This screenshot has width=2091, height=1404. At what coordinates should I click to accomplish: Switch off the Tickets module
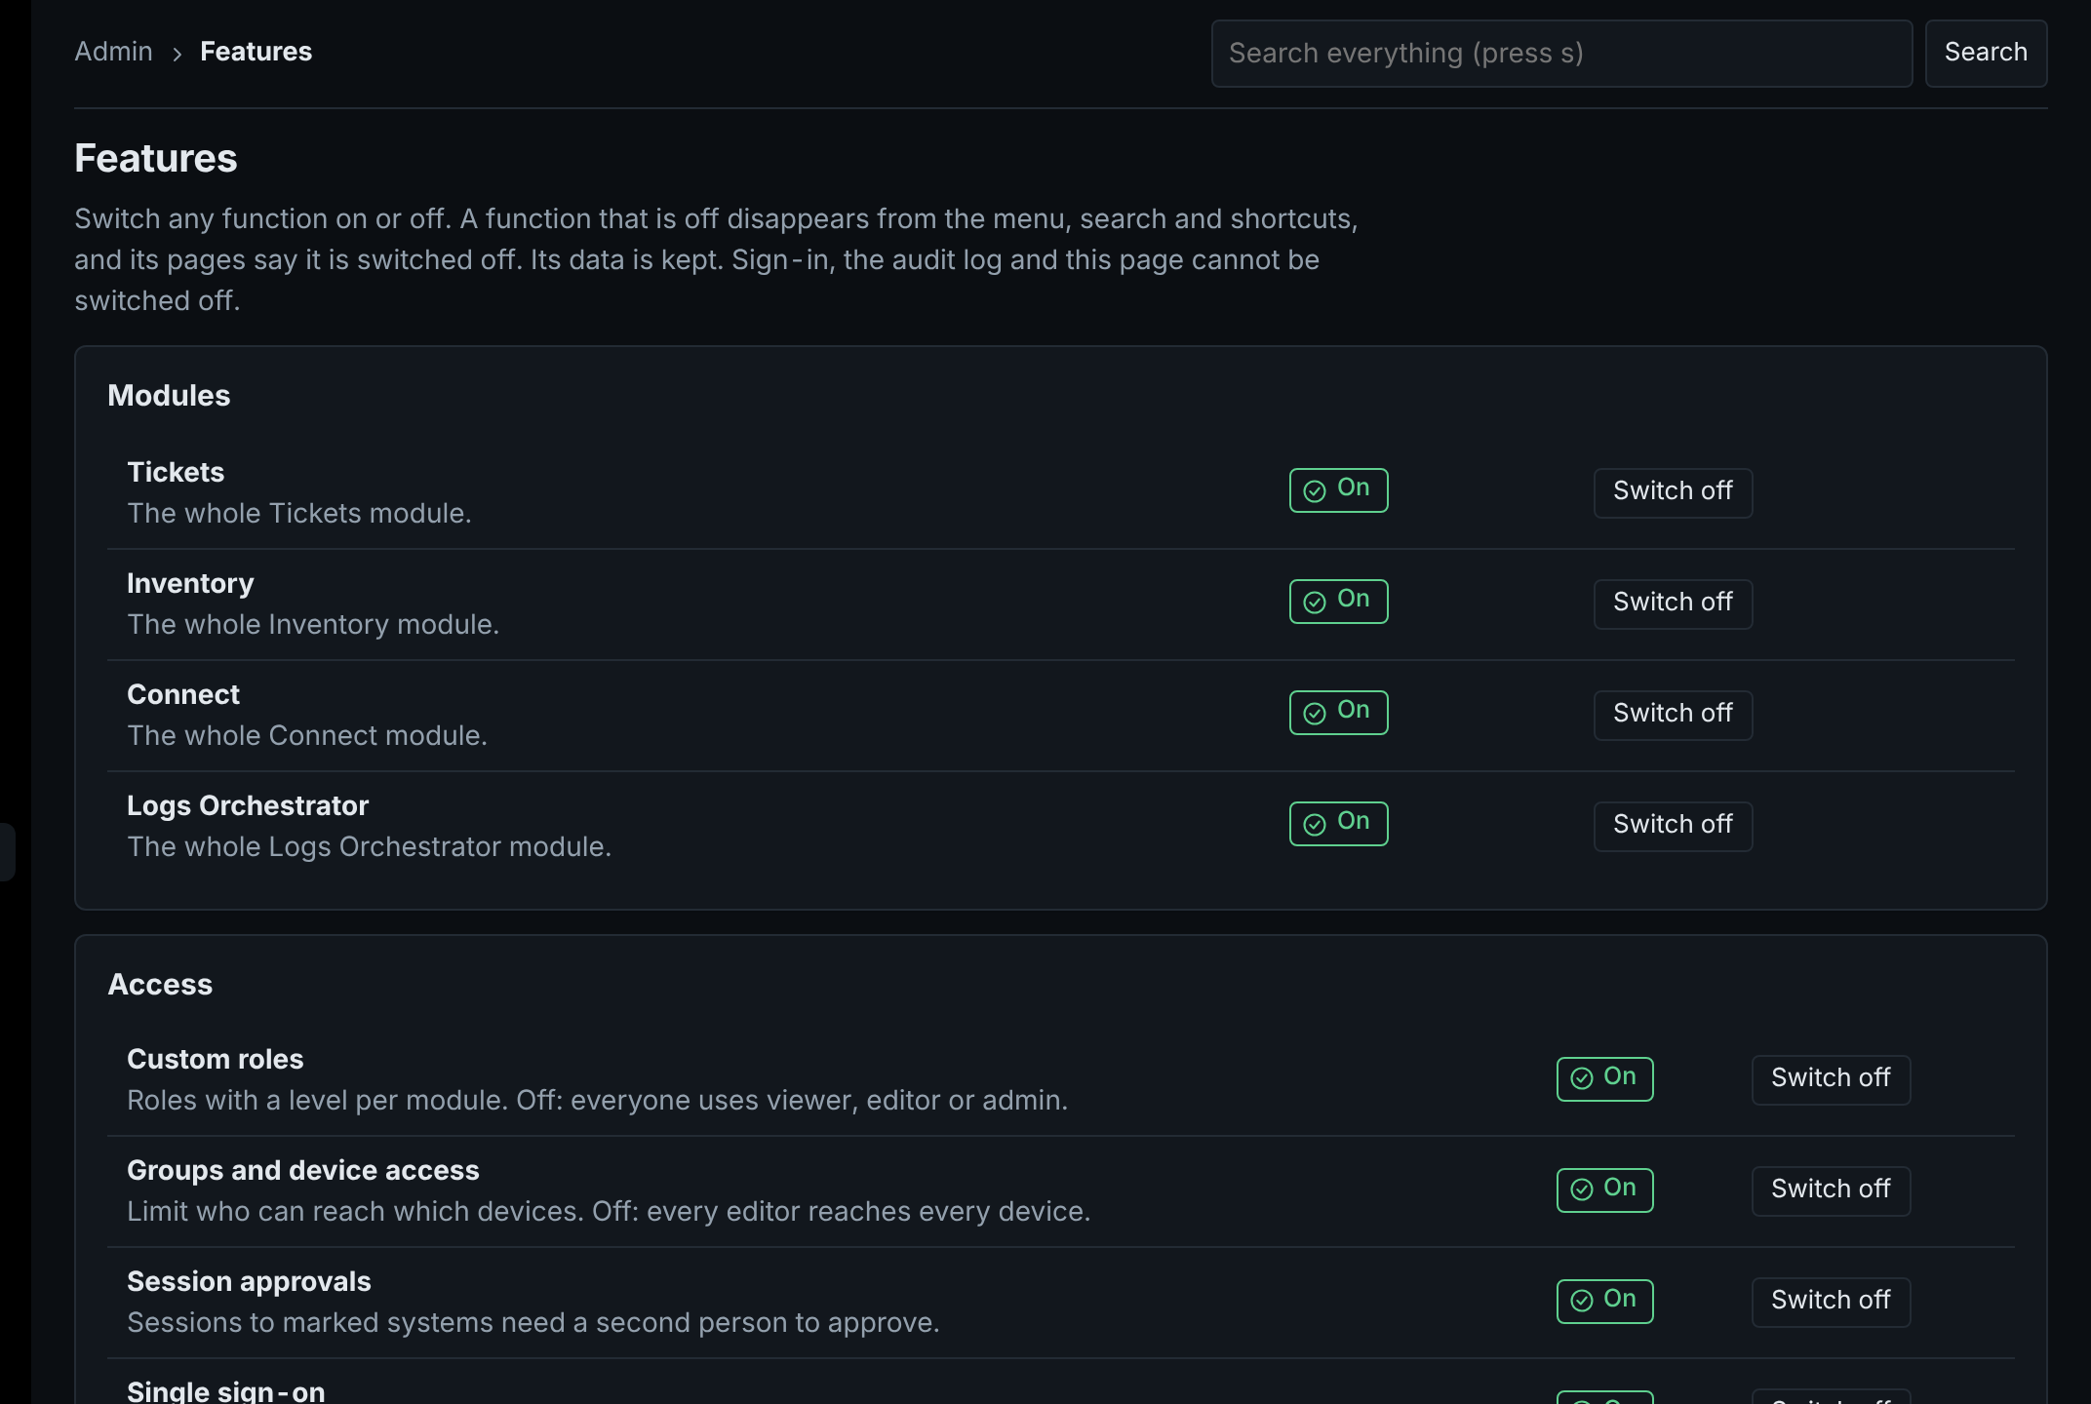point(1673,492)
